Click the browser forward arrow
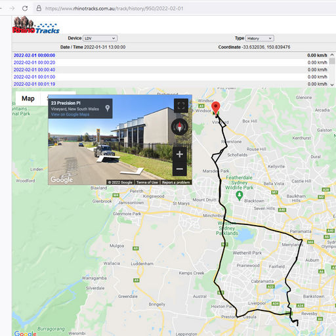The width and height of the screenshot is (336, 336). 12,9
